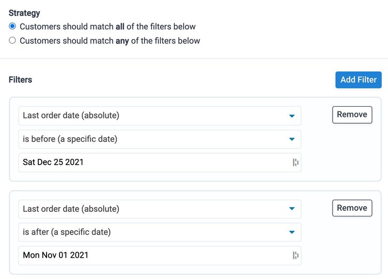
Task: Select the 'match any' strategy radio button
Action: (12, 40)
